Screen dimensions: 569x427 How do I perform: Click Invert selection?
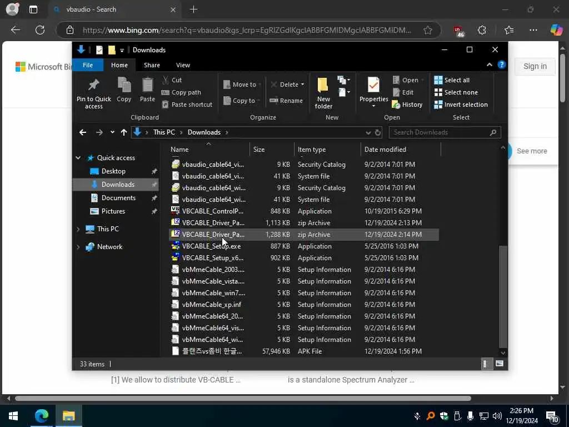pos(461,105)
